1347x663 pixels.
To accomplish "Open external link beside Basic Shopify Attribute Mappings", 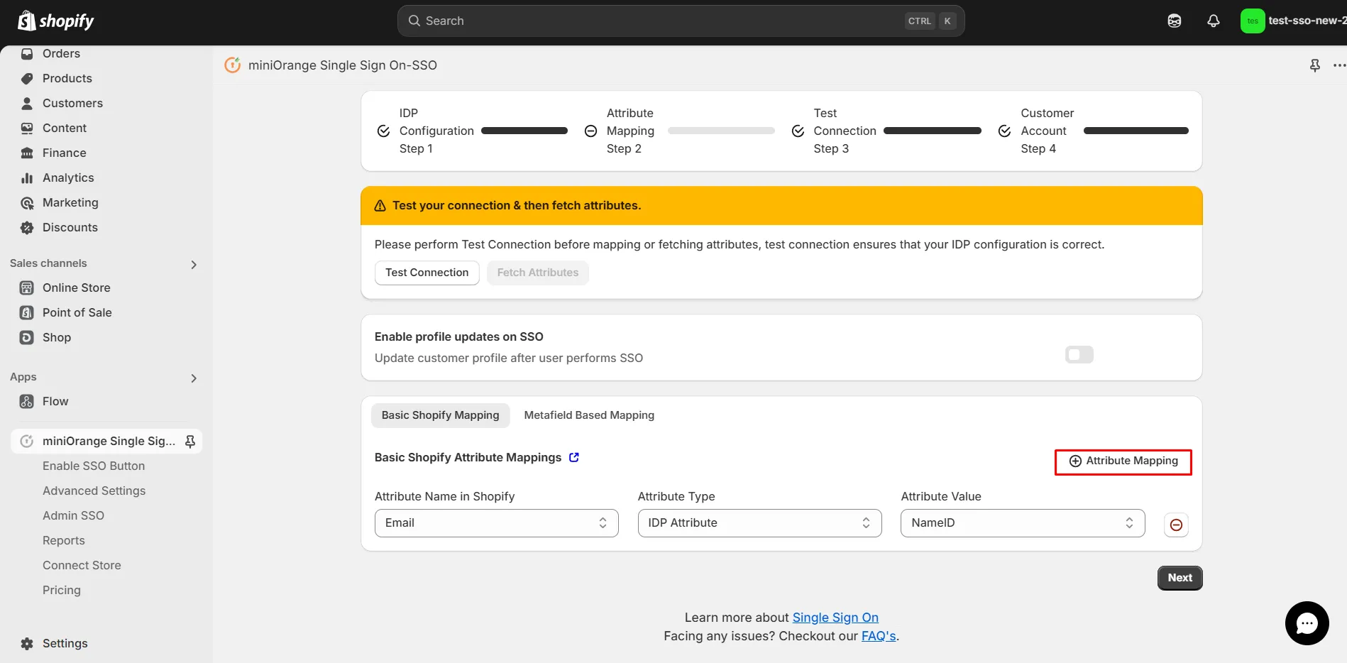I will 574,457.
